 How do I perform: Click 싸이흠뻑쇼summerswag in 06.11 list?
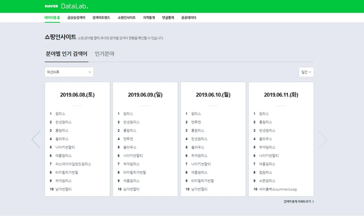click(x=278, y=189)
